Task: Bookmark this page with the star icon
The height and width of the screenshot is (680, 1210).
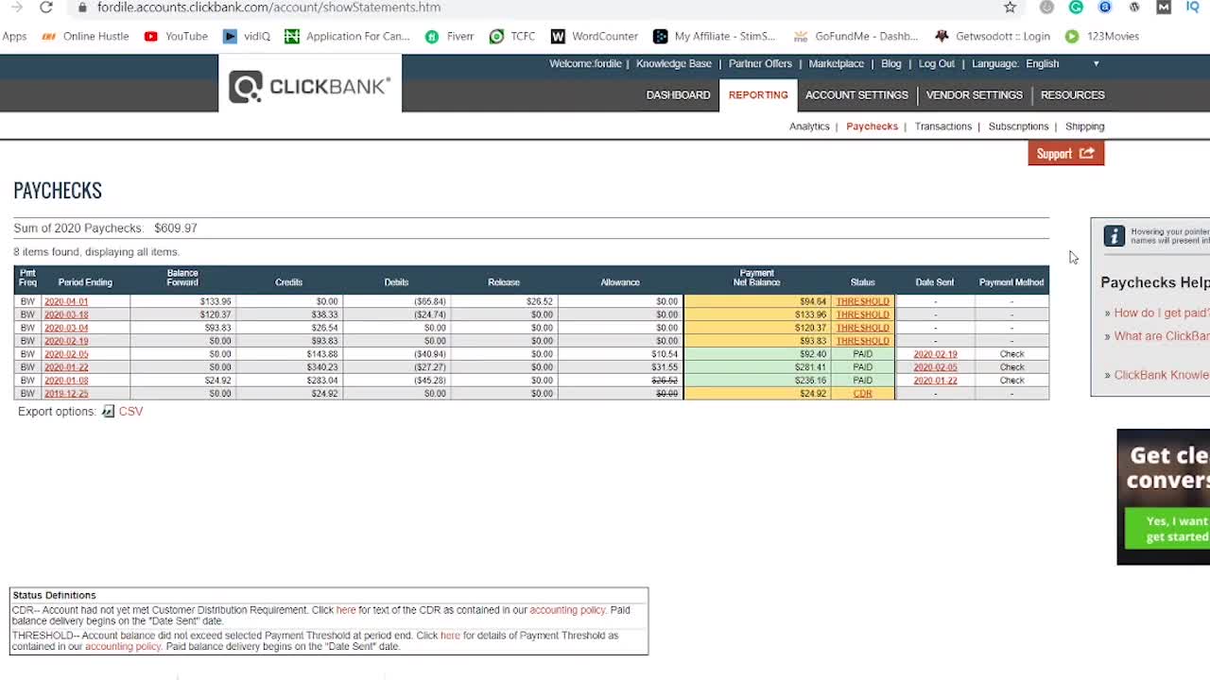Action: coord(1010,8)
